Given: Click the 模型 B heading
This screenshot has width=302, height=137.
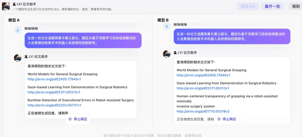Looking at the screenshot, I should [x=163, y=20].
